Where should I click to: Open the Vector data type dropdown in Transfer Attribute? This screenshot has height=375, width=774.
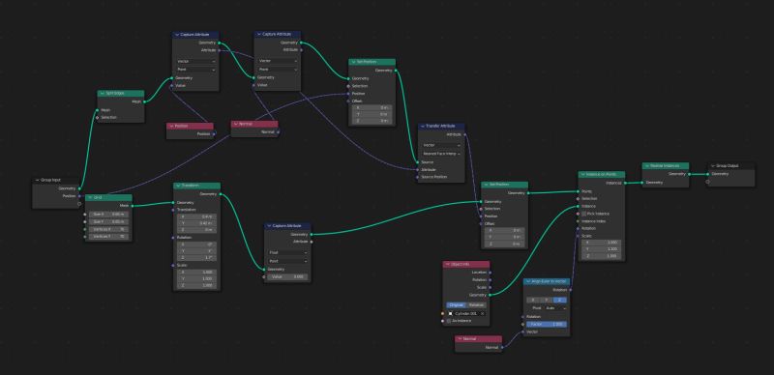[x=441, y=146]
